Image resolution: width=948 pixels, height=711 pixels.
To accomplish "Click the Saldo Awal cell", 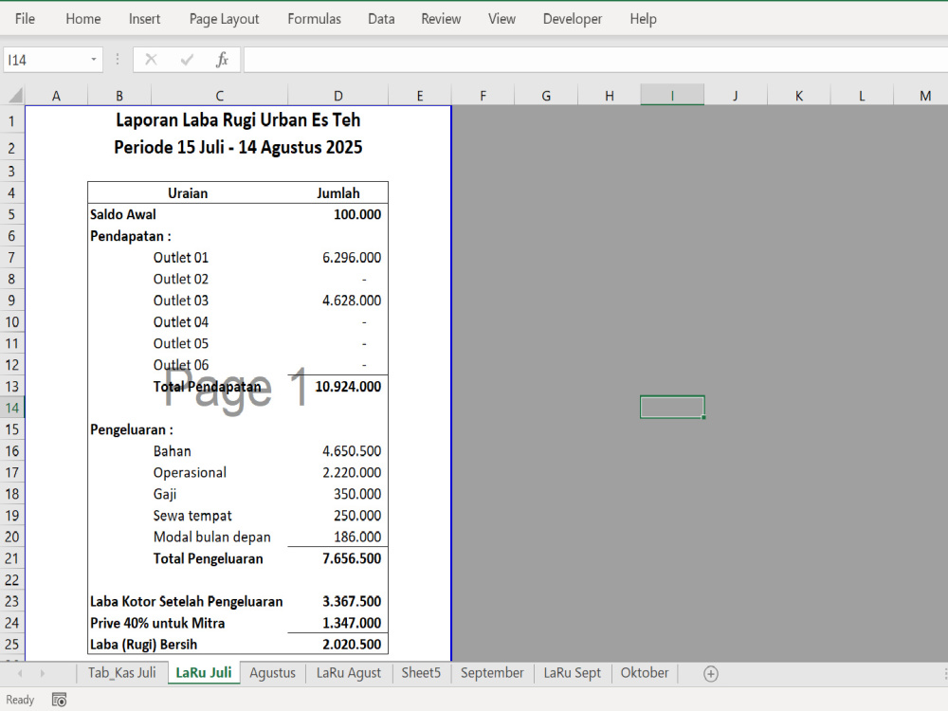I will [122, 214].
